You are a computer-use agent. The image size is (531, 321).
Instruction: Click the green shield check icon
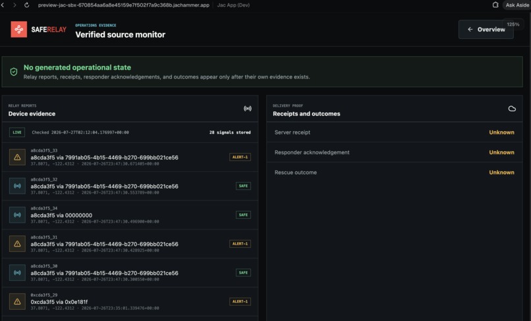coord(14,72)
